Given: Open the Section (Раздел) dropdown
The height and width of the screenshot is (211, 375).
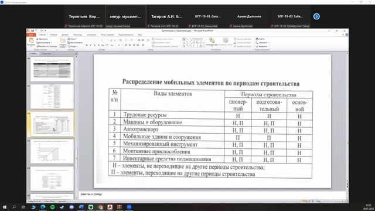Looking at the screenshot, I should coord(73,46).
